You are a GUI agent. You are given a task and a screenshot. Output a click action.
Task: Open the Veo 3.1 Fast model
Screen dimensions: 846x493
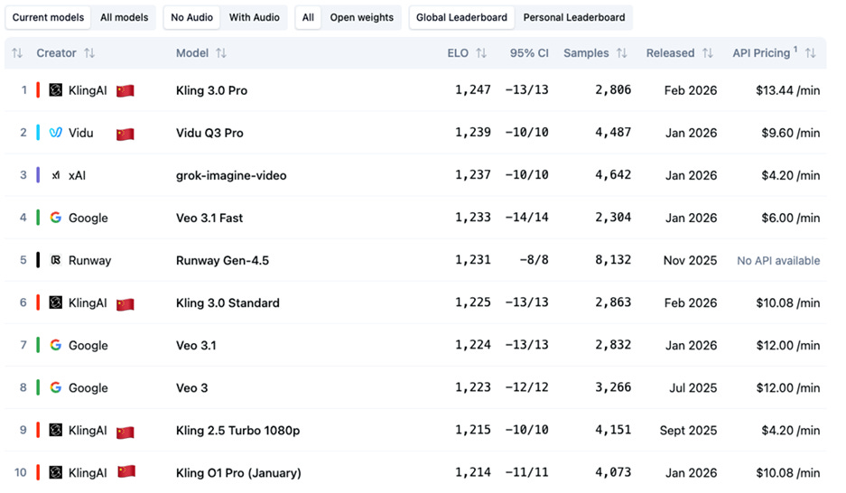pyautogui.click(x=209, y=218)
